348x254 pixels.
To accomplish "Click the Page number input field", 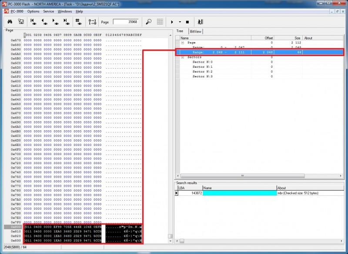I will pos(126,22).
